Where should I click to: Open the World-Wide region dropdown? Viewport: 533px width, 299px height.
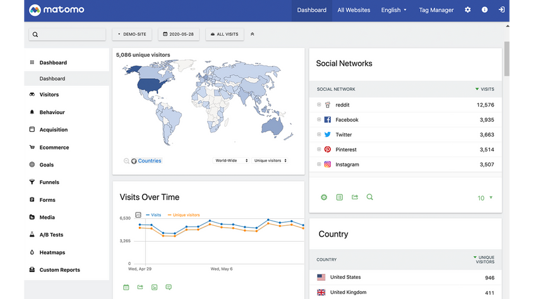coord(231,160)
